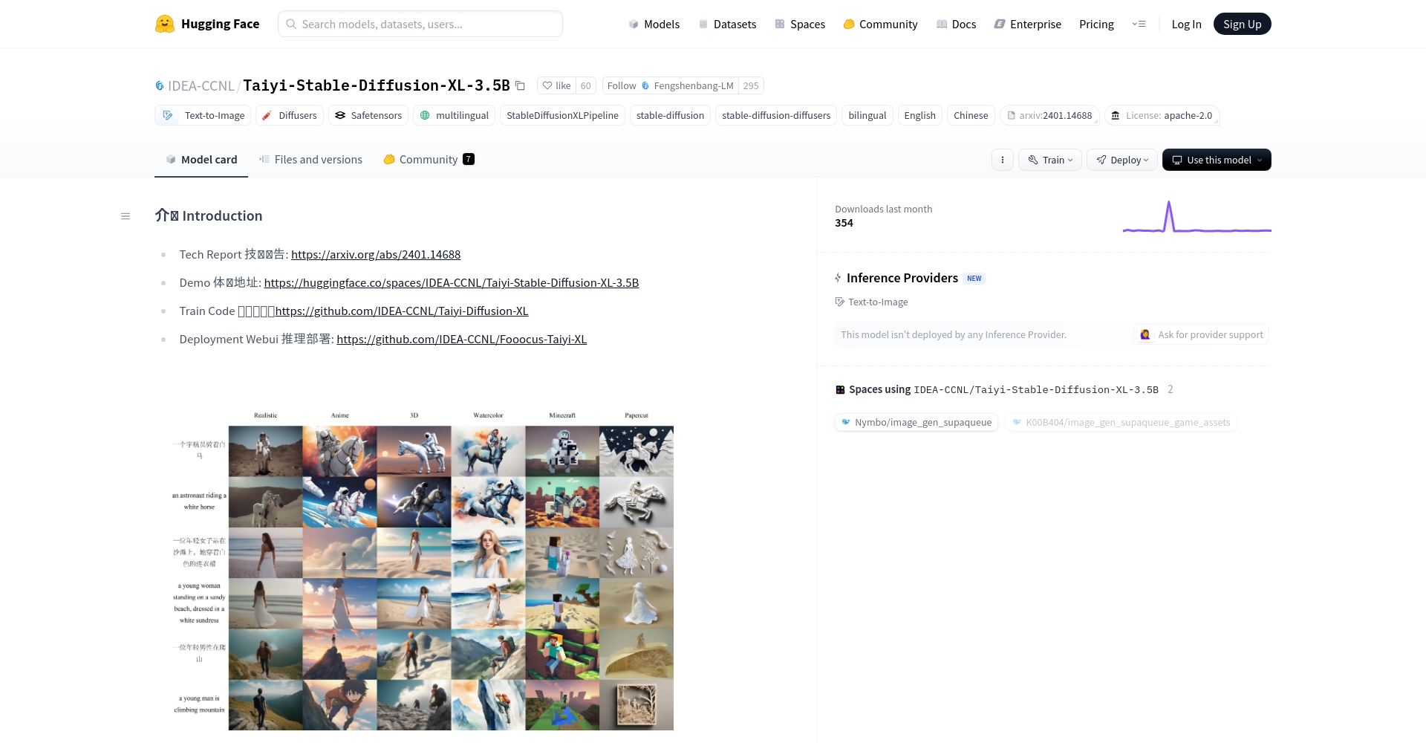Viewport: 1426px width, 743px height.
Task: Click the IDEA-CCNL organization name
Action: tap(201, 86)
